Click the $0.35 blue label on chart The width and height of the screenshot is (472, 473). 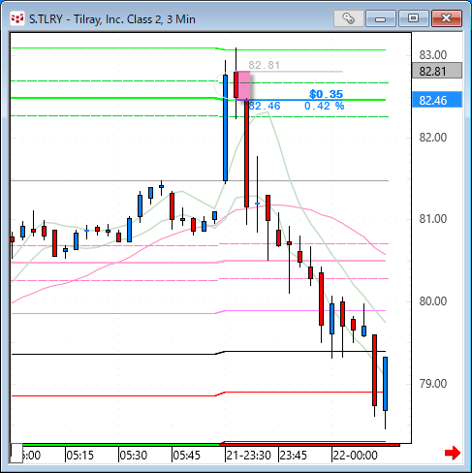point(326,94)
